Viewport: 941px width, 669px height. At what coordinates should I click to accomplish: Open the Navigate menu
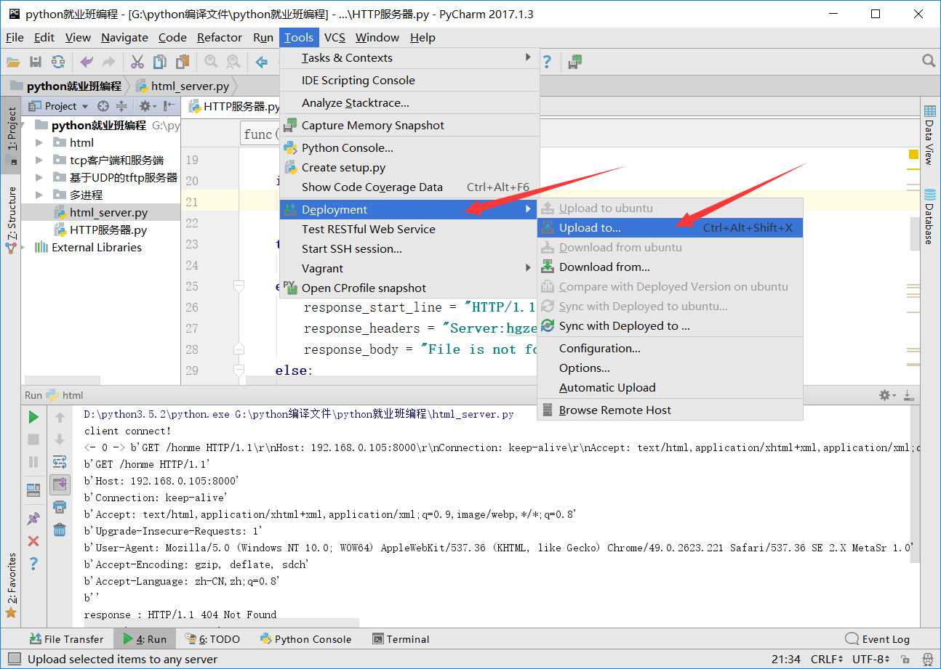pos(124,38)
